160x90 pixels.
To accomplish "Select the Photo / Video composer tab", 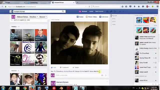I will click(x=91, y=17).
